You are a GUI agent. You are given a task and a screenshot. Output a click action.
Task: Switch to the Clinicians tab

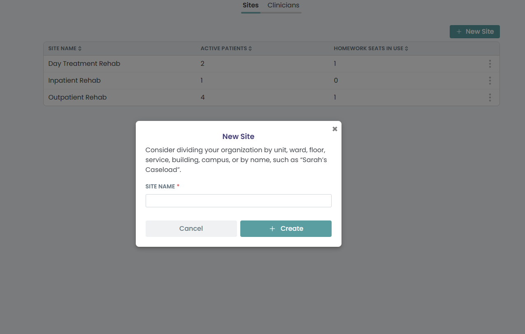tap(283, 5)
